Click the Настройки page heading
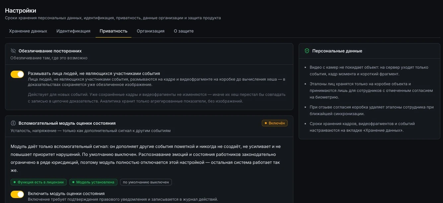The height and width of the screenshot is (203, 443). [21, 11]
